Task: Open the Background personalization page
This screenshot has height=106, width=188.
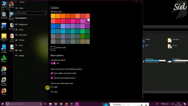Action: (x=21, y=24)
